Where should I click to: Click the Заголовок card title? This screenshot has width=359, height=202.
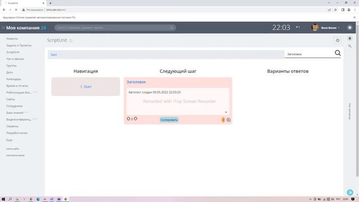pyautogui.click(x=136, y=82)
